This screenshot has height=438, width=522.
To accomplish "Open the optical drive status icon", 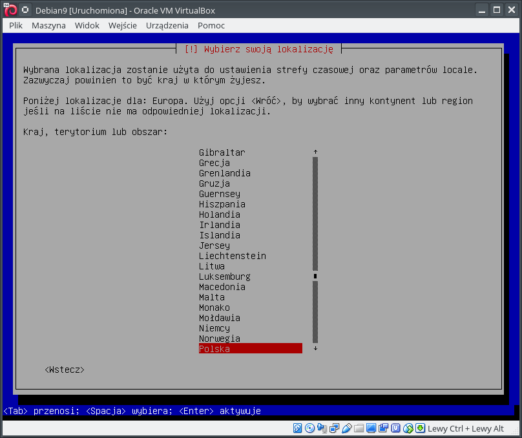I will (309, 428).
